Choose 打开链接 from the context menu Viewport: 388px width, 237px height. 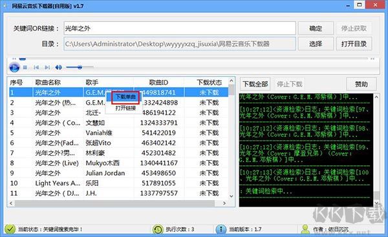pos(125,108)
